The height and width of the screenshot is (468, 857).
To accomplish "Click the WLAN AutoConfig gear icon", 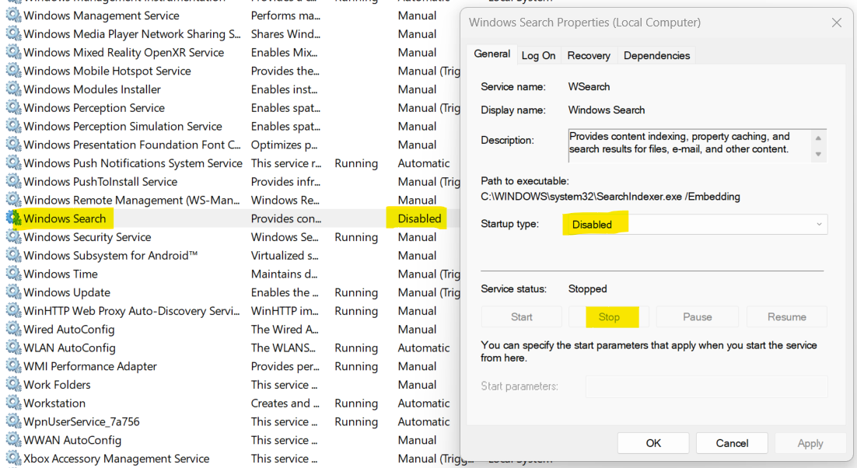I will click(x=14, y=348).
